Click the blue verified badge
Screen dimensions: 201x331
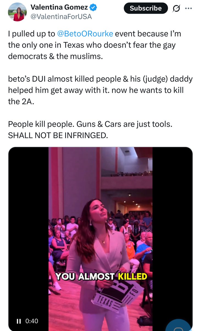(94, 8)
